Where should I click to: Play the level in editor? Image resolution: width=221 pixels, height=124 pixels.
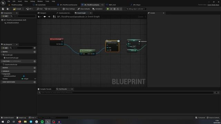click(x=108, y=9)
